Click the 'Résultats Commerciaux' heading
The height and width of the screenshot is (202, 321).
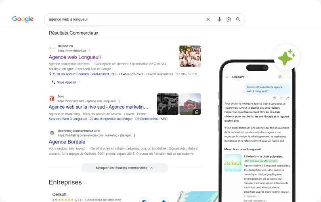tap(73, 33)
